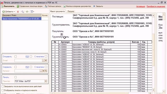Select quantity cell 200 in row 9
The height and width of the screenshot is (94, 167).
tap(135, 64)
